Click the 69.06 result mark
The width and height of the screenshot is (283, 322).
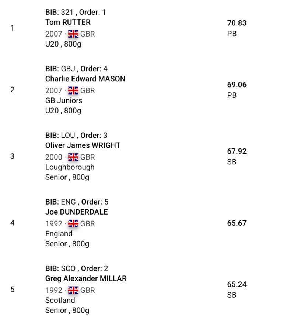pos(237,85)
